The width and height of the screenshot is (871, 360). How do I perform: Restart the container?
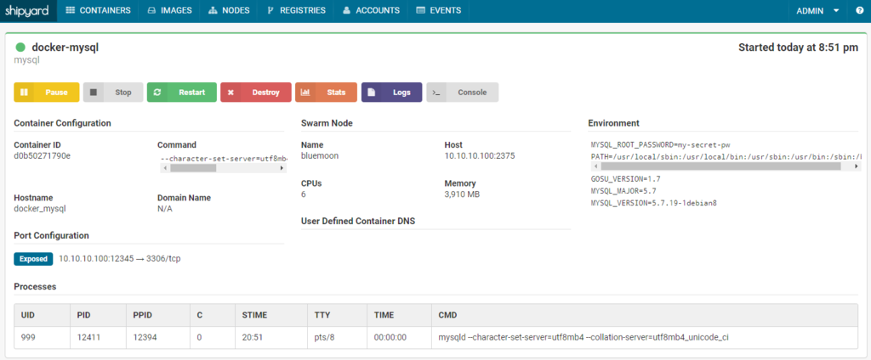click(182, 93)
